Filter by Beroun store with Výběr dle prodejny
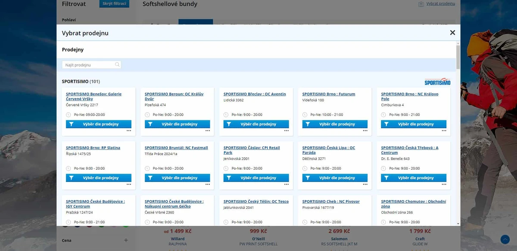517x251 pixels. coord(178,124)
